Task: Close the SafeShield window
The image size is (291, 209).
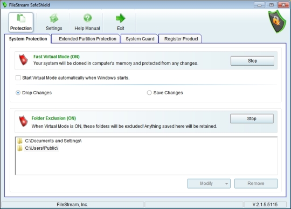Action: tap(283, 5)
